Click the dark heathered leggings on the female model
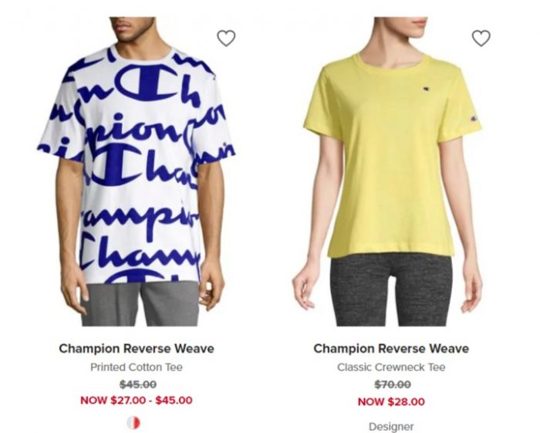 click(x=390, y=291)
